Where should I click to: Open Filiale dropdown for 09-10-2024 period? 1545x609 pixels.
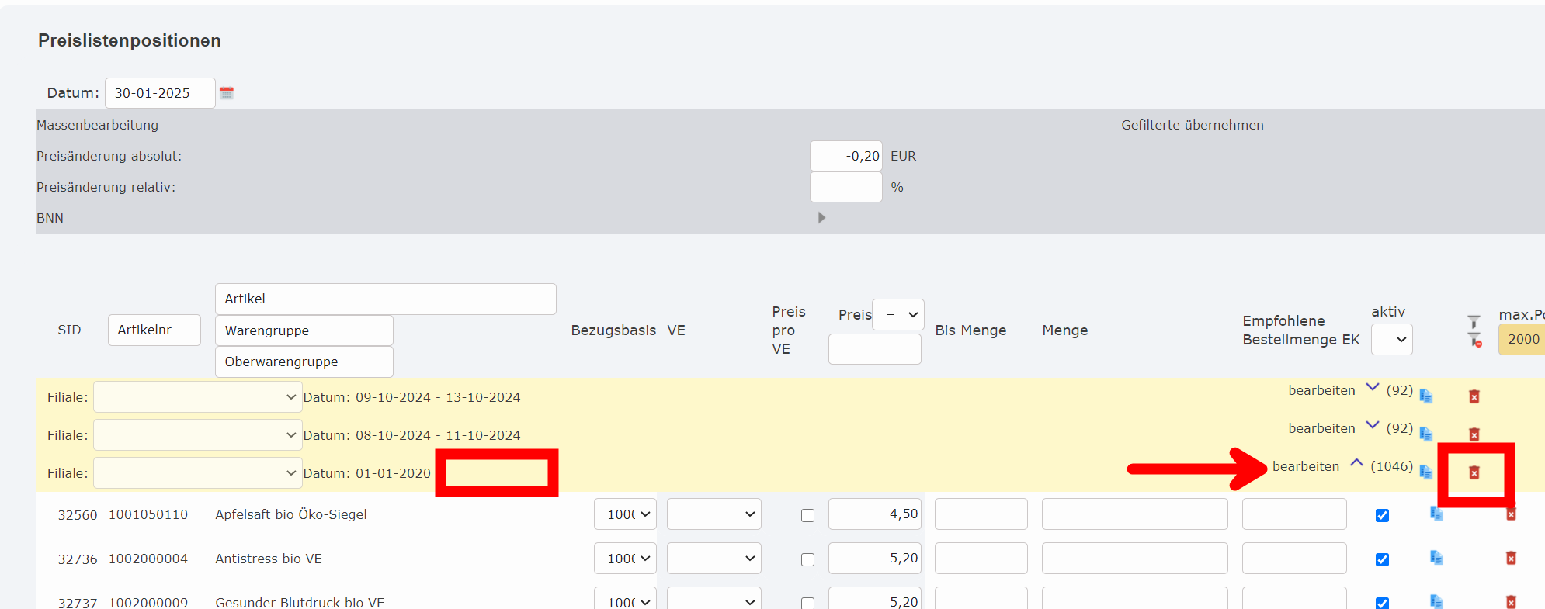coord(197,397)
